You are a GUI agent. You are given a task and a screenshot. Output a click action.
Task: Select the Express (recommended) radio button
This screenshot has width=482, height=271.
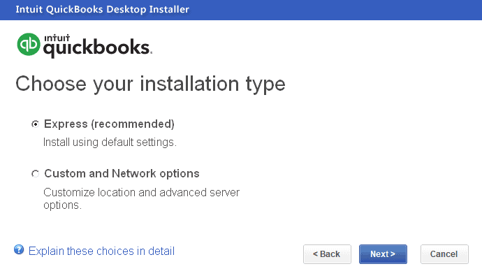tap(36, 124)
